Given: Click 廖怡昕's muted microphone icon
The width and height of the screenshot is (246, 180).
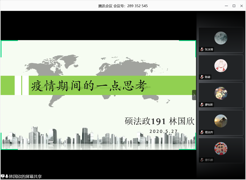Looking at the screenshot, I should click(x=202, y=105).
